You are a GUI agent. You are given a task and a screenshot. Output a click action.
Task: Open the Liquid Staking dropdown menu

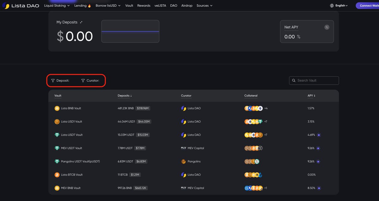click(57, 6)
